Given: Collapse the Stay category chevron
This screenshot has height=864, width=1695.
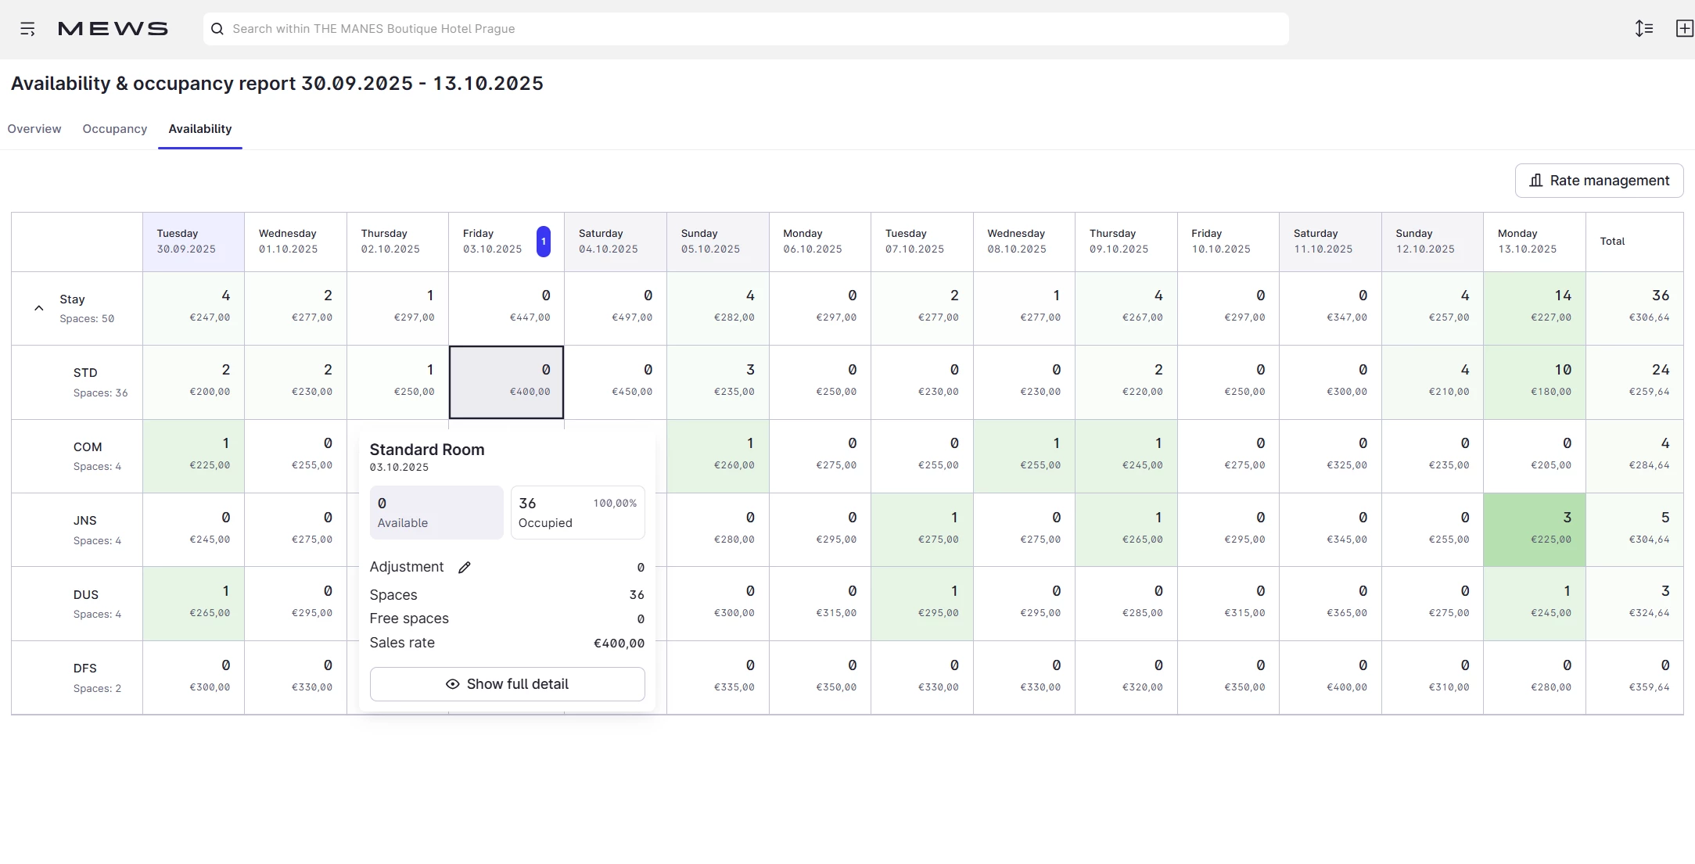Looking at the screenshot, I should [38, 308].
